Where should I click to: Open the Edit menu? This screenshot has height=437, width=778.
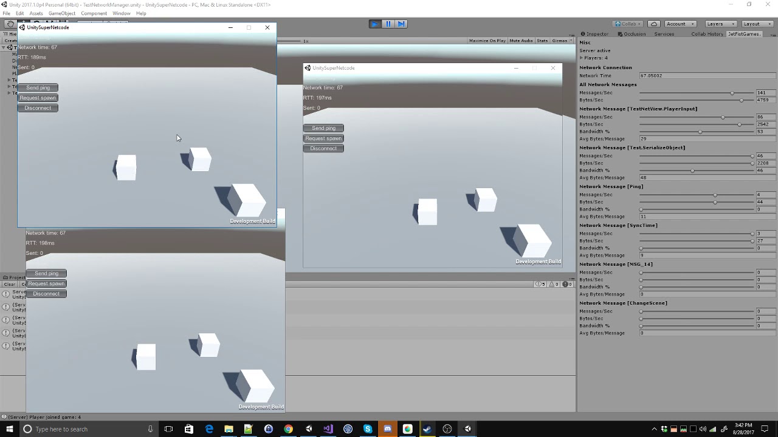19,13
